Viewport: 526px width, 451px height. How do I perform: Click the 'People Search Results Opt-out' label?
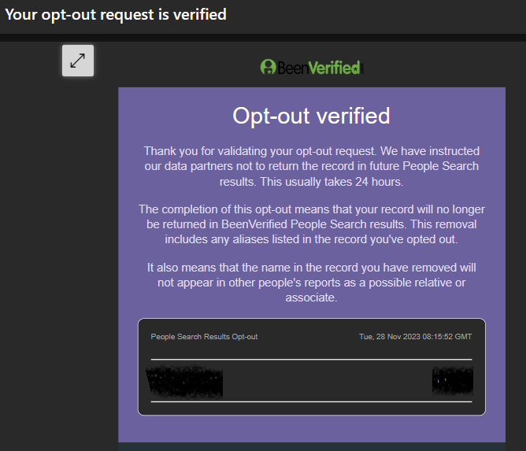tap(204, 337)
